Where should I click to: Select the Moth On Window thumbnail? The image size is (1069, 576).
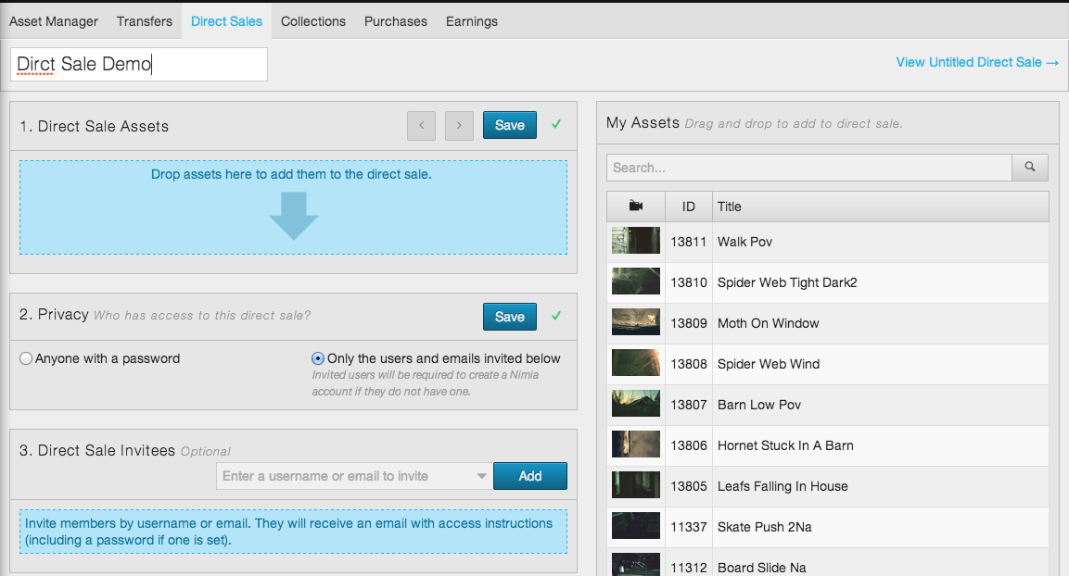pyautogui.click(x=635, y=322)
